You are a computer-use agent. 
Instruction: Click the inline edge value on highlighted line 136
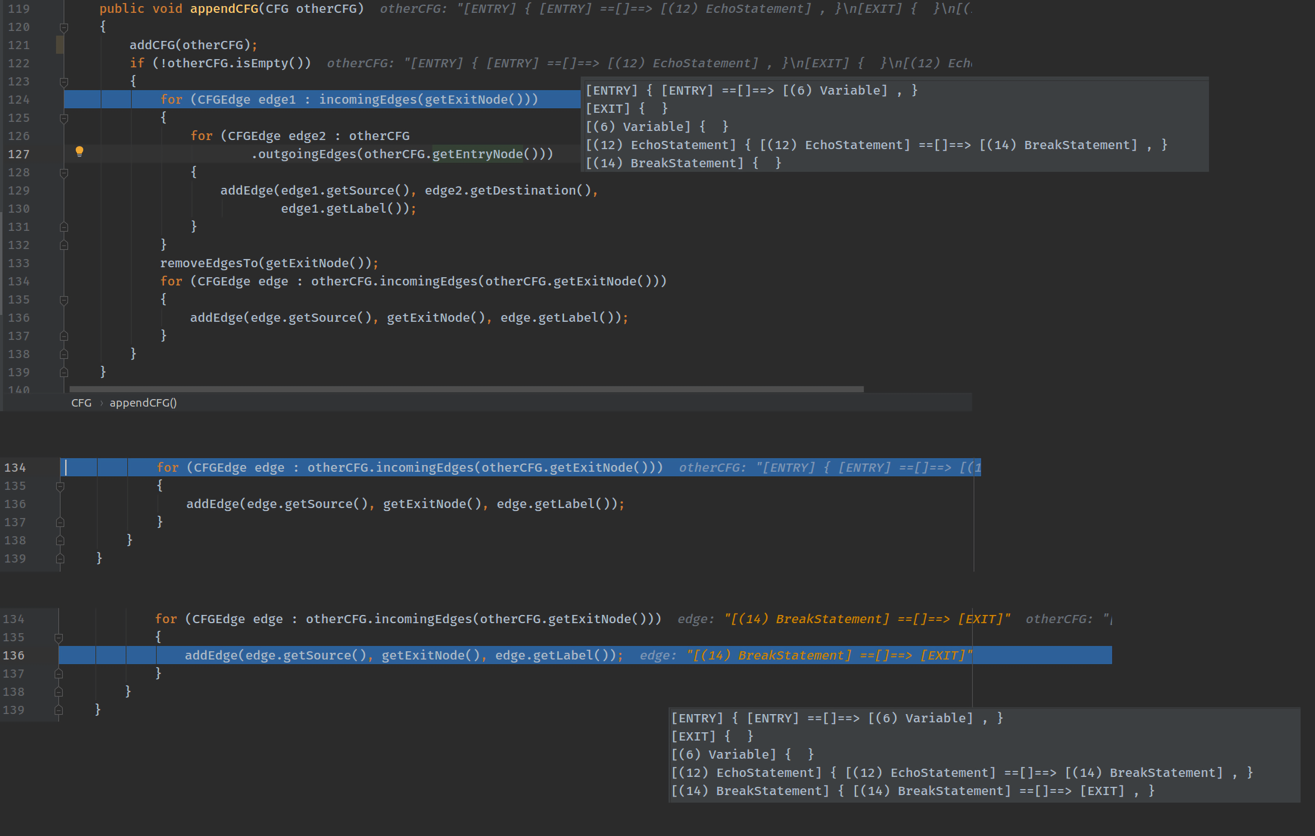click(x=806, y=656)
